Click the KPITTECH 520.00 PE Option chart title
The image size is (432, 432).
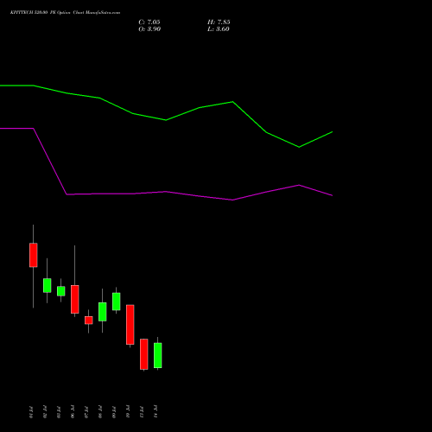pos(65,13)
